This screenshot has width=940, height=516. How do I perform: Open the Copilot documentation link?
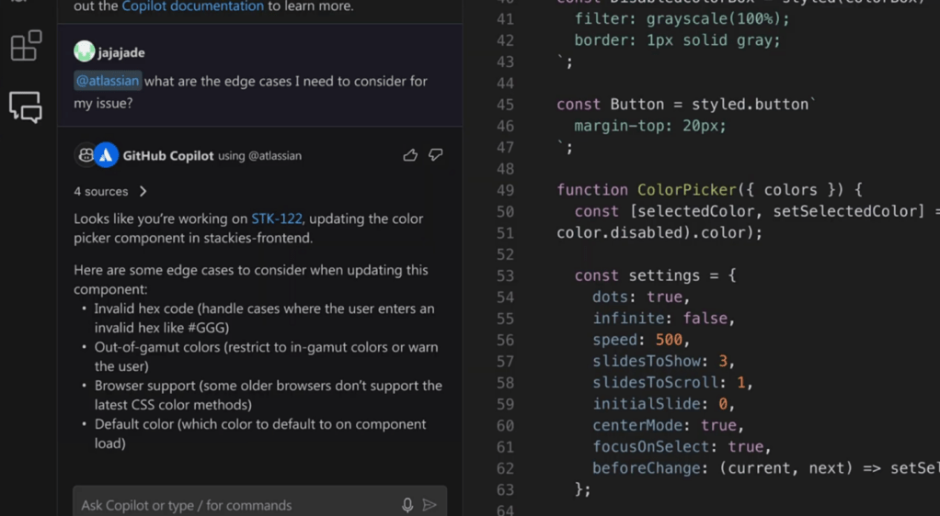[192, 6]
